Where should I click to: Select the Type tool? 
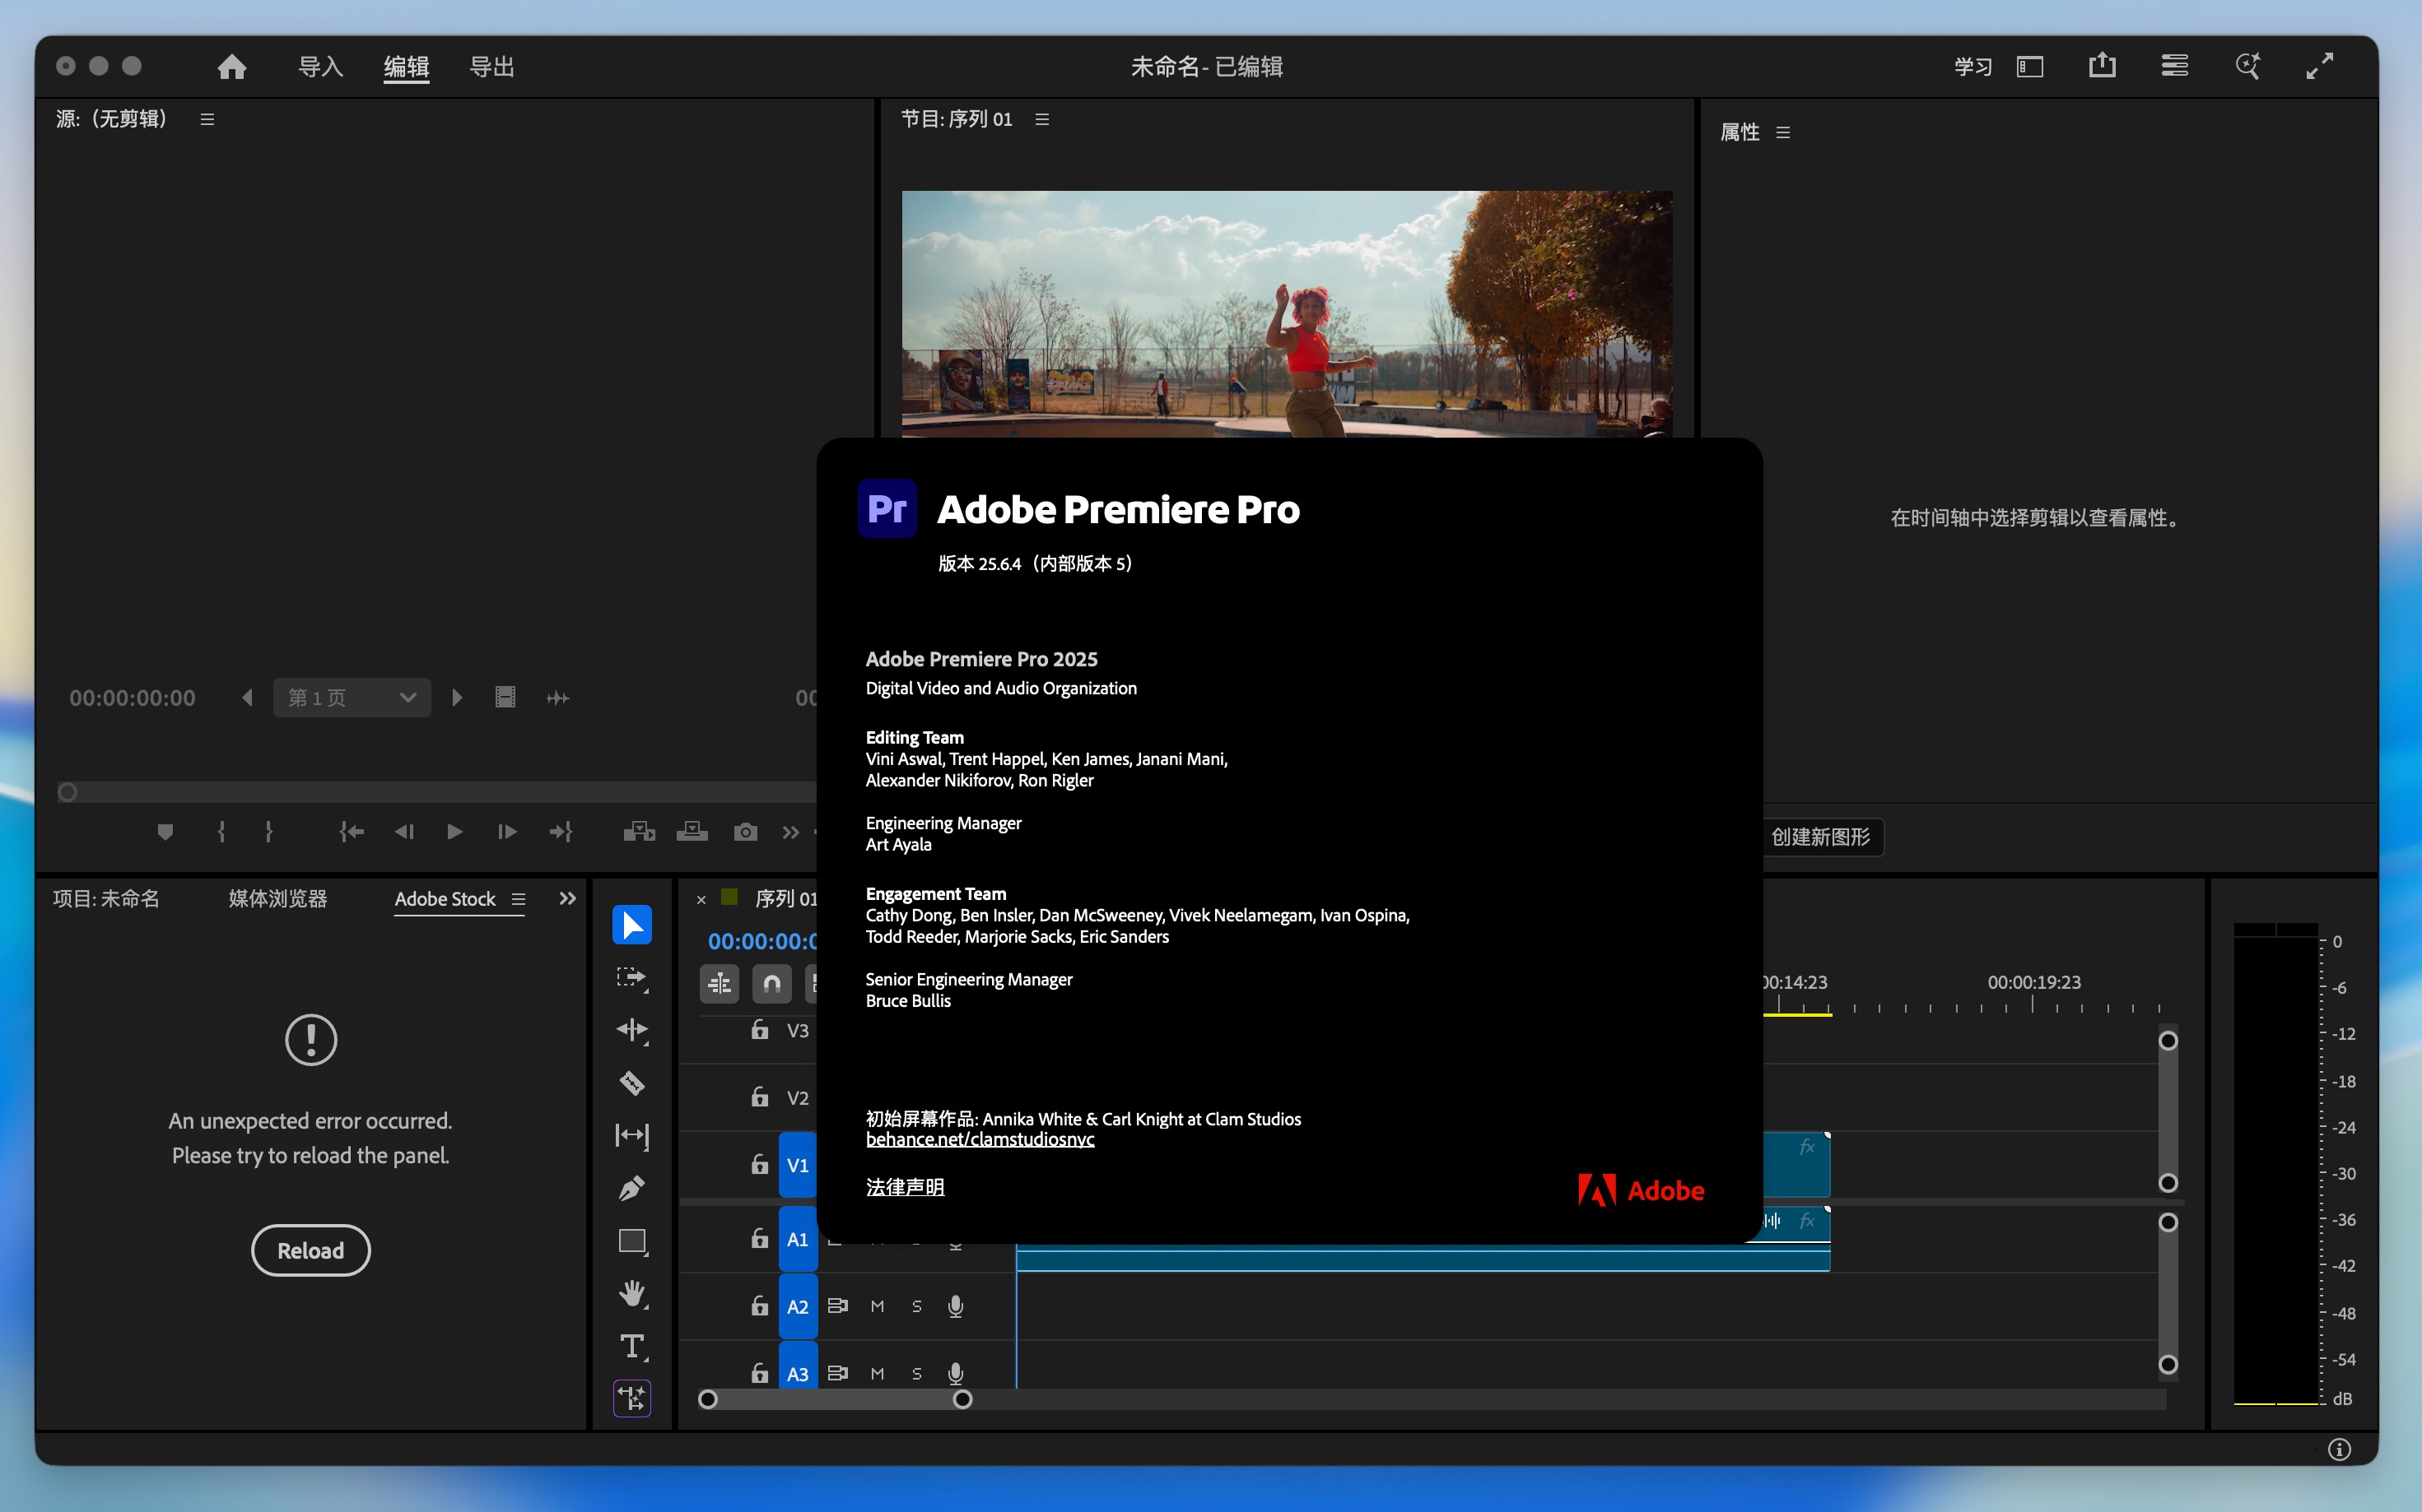tap(631, 1346)
